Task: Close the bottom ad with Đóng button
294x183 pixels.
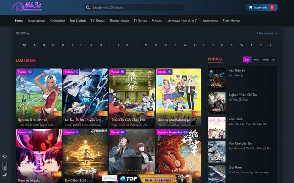Action: (109, 178)
